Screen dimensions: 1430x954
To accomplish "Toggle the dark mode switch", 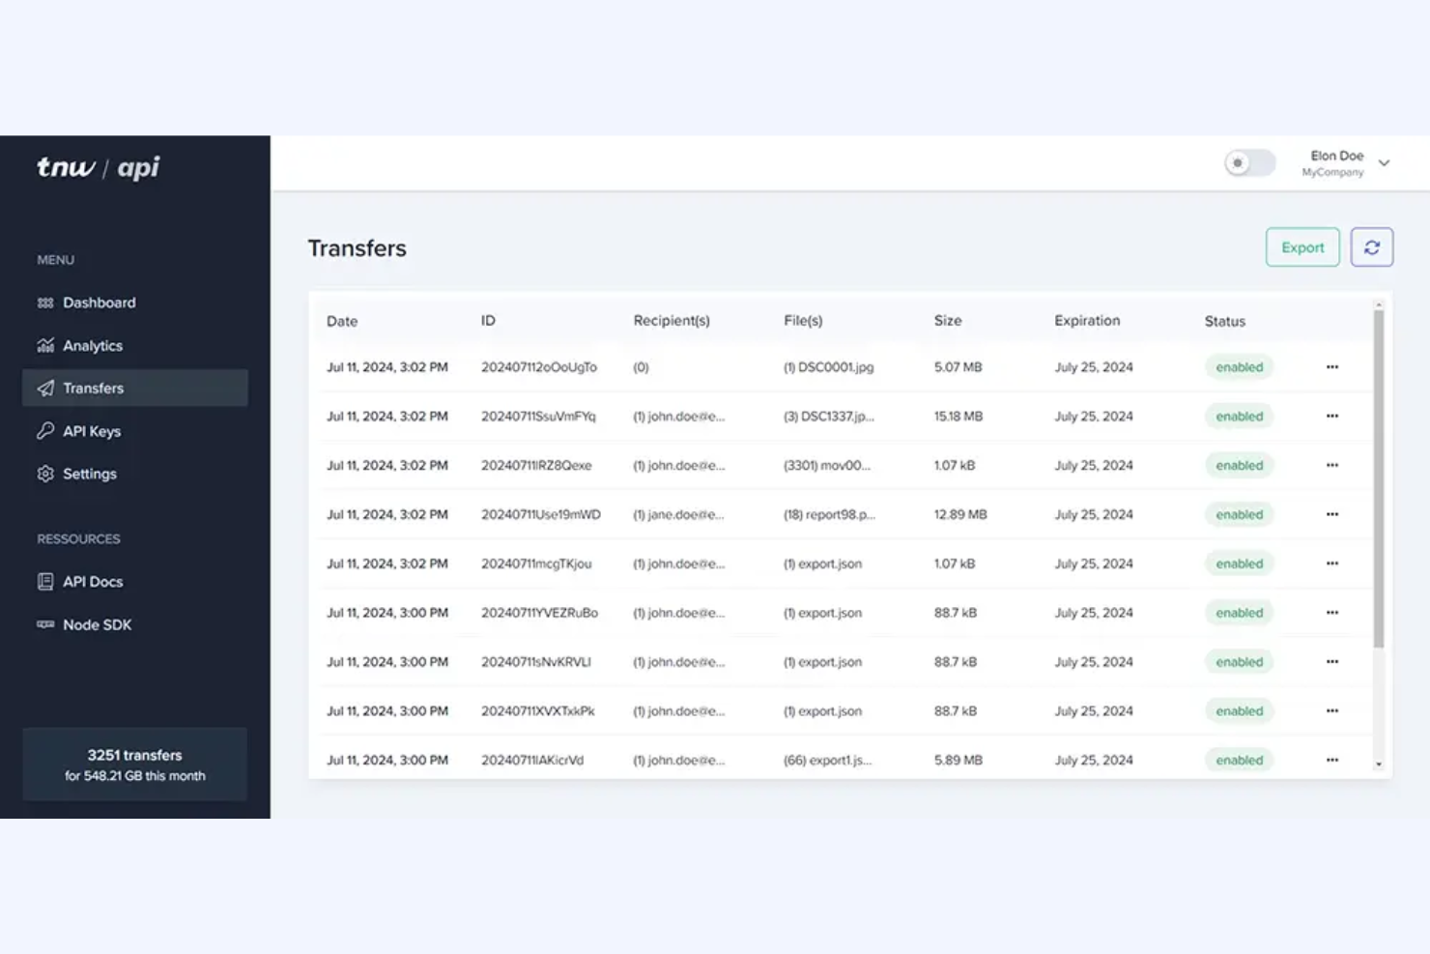I will [1249, 162].
